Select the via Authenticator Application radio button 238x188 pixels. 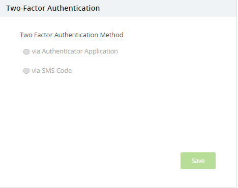(26, 51)
